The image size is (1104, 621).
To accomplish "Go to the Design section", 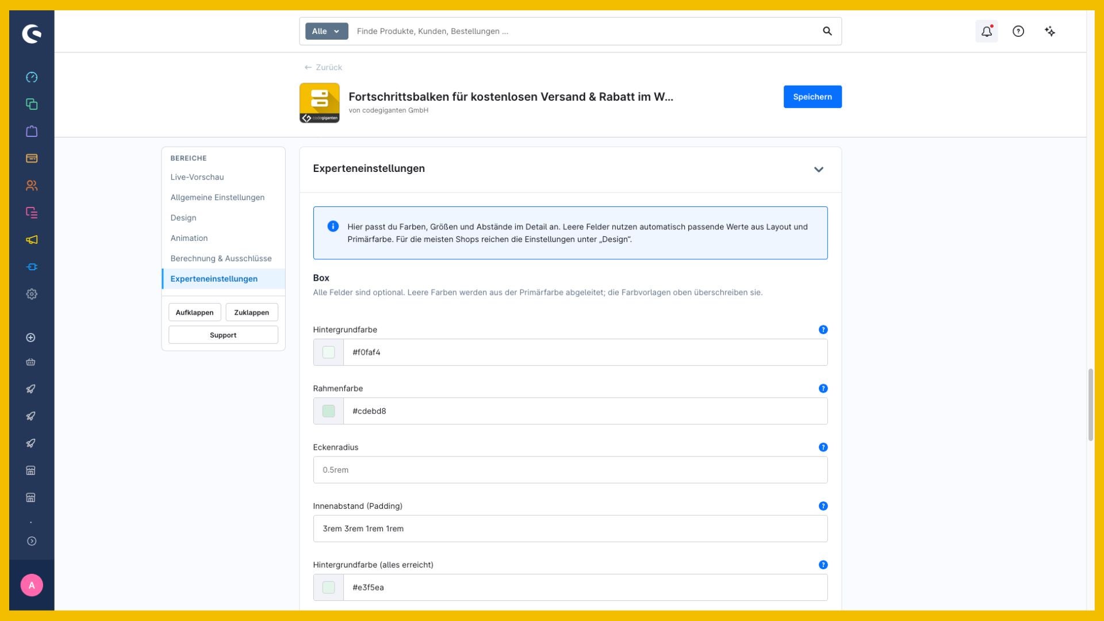I will [183, 218].
